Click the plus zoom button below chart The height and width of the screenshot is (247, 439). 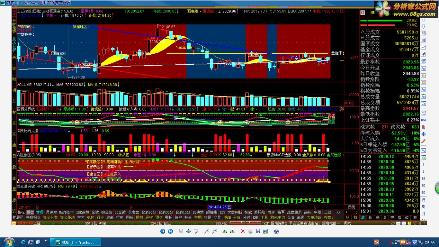[346, 212]
